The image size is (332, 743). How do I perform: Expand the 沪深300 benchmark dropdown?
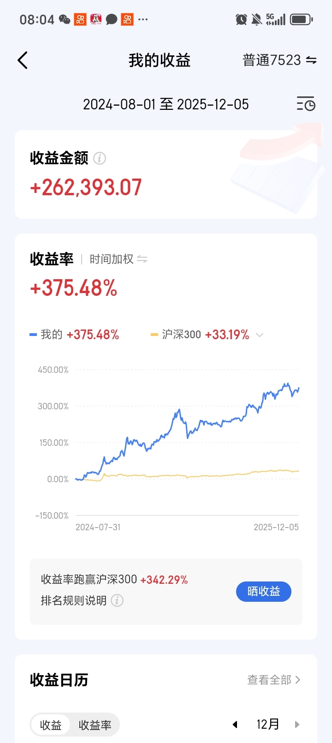tap(260, 335)
